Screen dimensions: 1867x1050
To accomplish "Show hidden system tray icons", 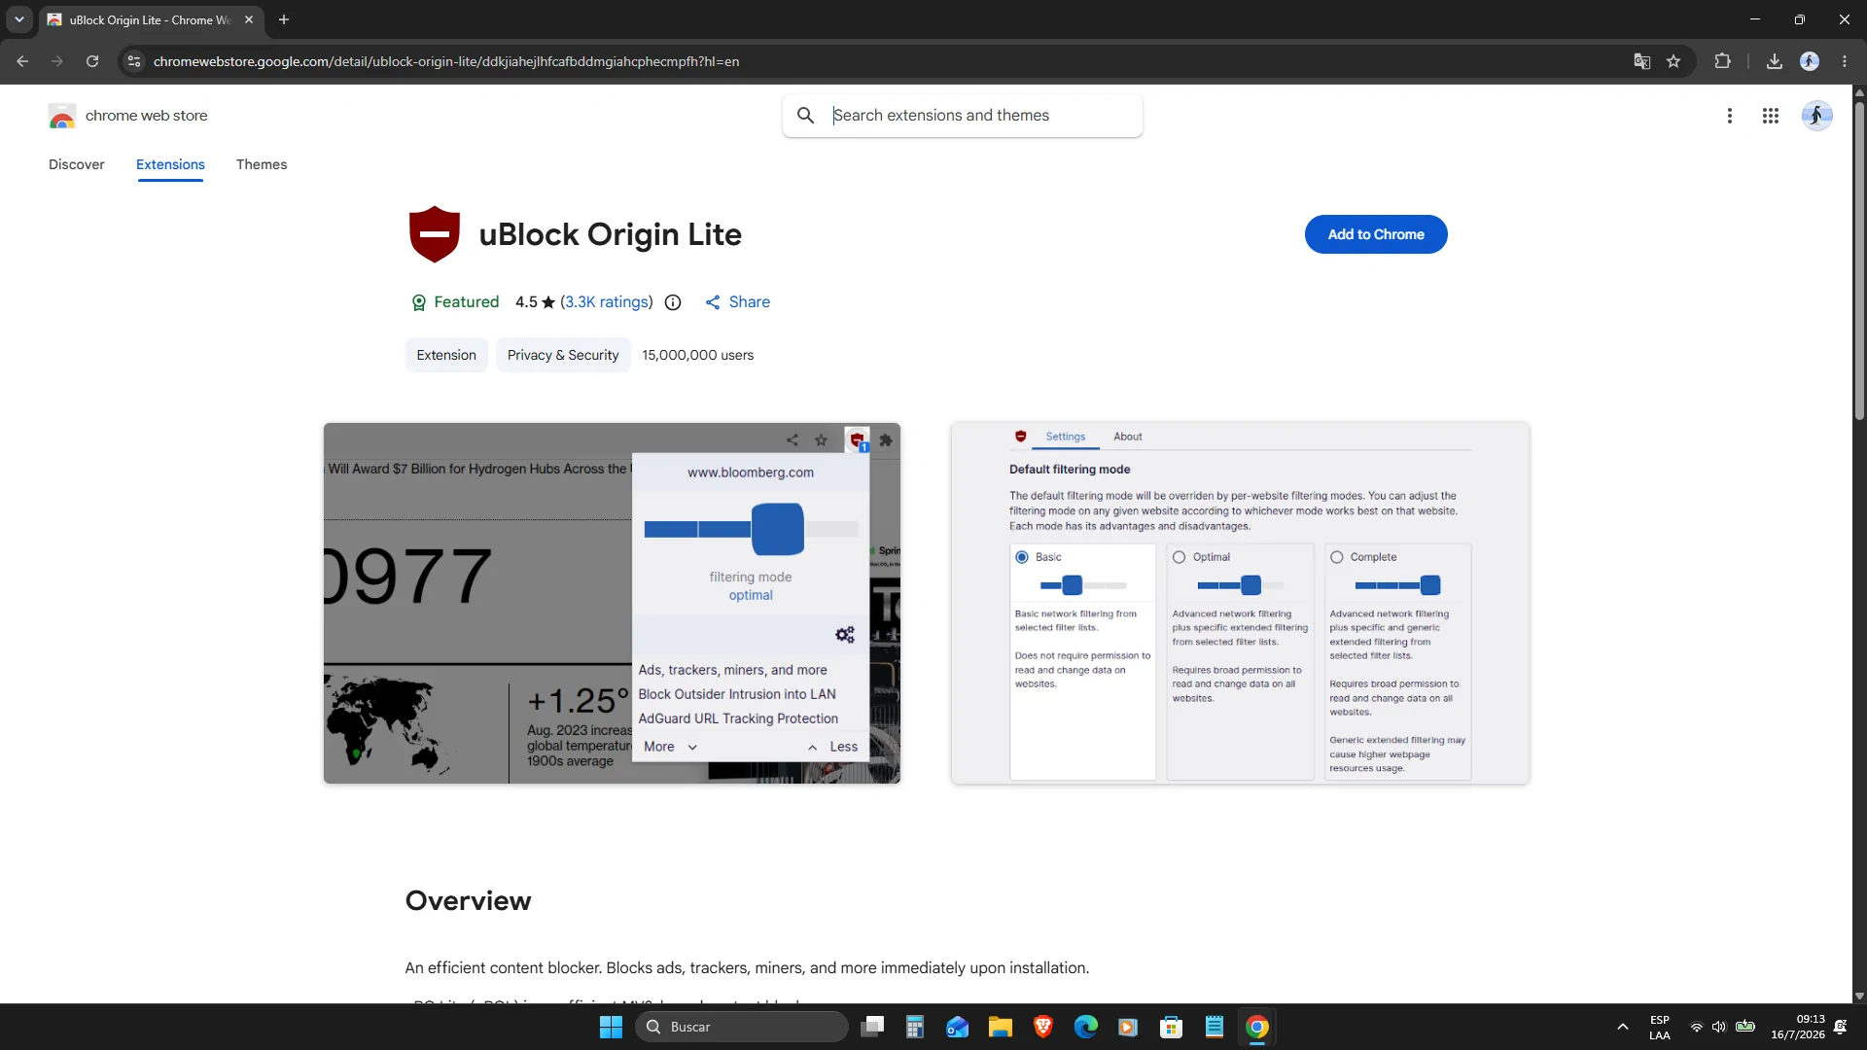I will (x=1622, y=1027).
